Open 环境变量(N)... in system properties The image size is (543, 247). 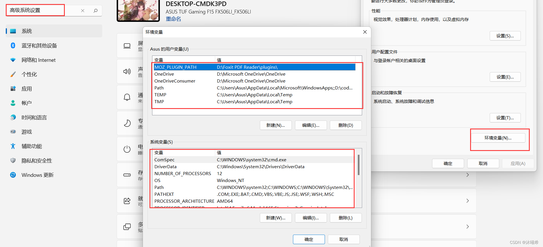pos(498,138)
